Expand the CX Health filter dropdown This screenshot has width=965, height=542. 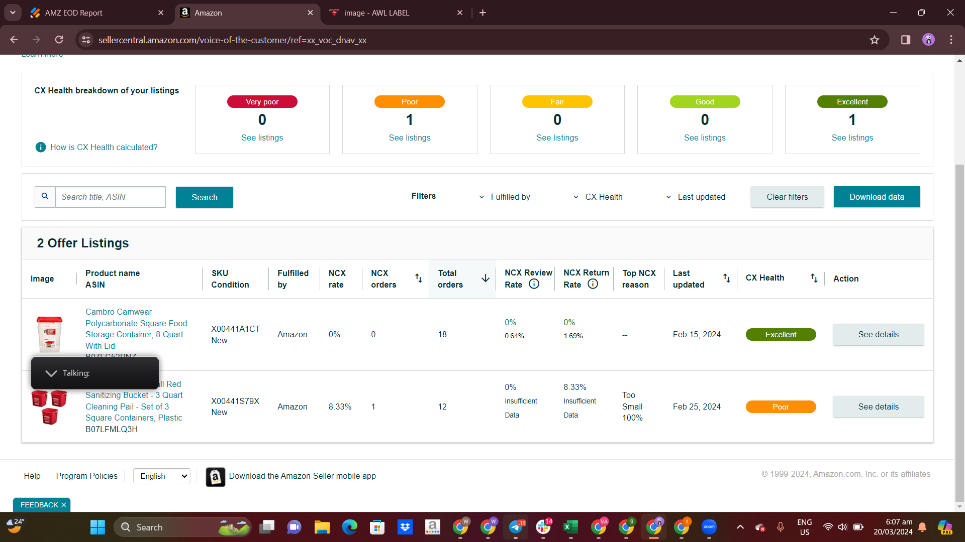(598, 197)
